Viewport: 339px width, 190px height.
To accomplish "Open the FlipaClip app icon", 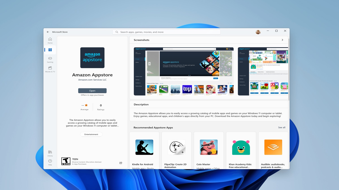I will pos(177,147).
